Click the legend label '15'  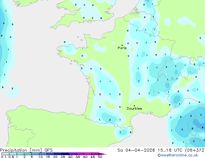(x=48, y=157)
